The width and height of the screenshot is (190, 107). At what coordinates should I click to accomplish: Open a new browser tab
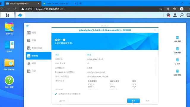pyautogui.click(x=80, y=4)
